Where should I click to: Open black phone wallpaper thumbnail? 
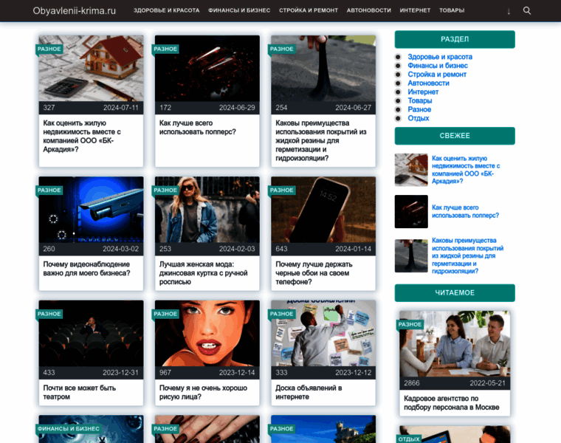[323, 210]
